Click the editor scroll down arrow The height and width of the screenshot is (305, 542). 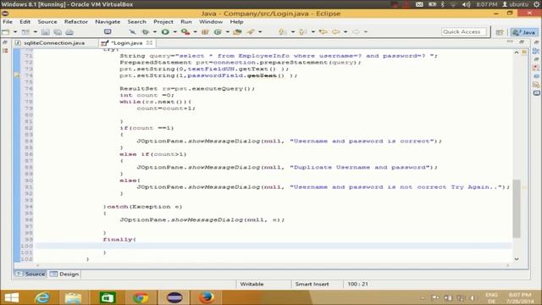coord(517,259)
